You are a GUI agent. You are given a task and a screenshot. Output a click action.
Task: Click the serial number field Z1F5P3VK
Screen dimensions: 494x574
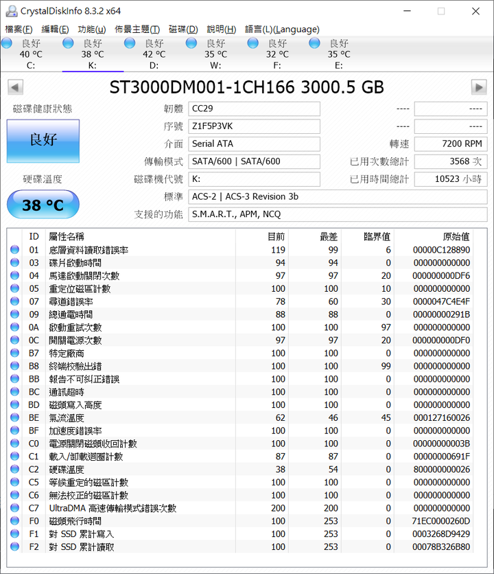pyautogui.click(x=255, y=126)
